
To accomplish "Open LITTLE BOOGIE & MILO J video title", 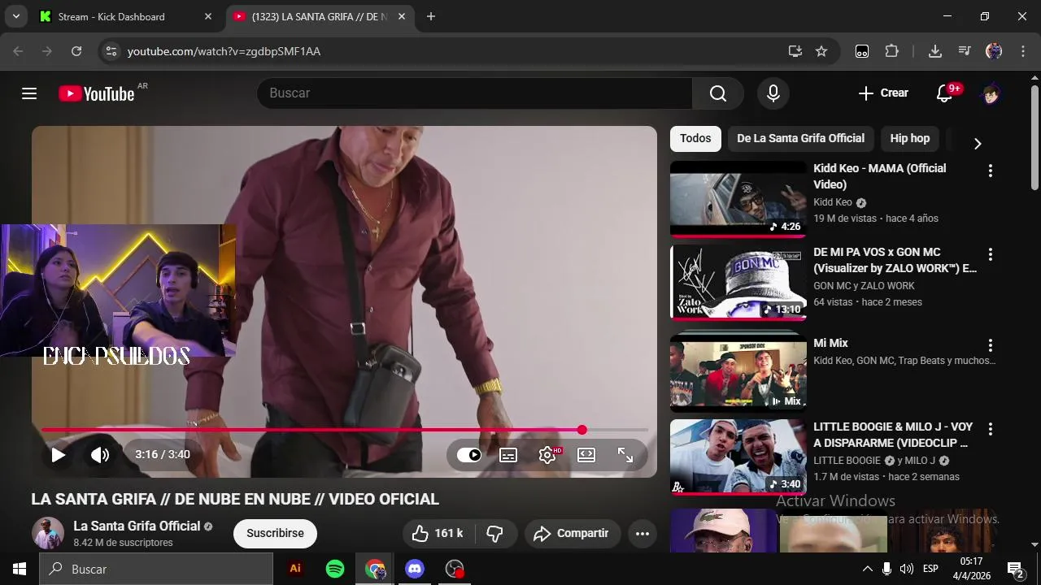I will [893, 435].
